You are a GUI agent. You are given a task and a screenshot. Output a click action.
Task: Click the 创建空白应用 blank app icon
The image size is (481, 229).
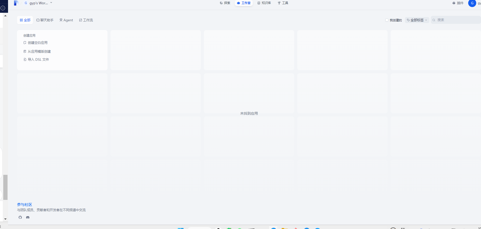tap(25, 43)
